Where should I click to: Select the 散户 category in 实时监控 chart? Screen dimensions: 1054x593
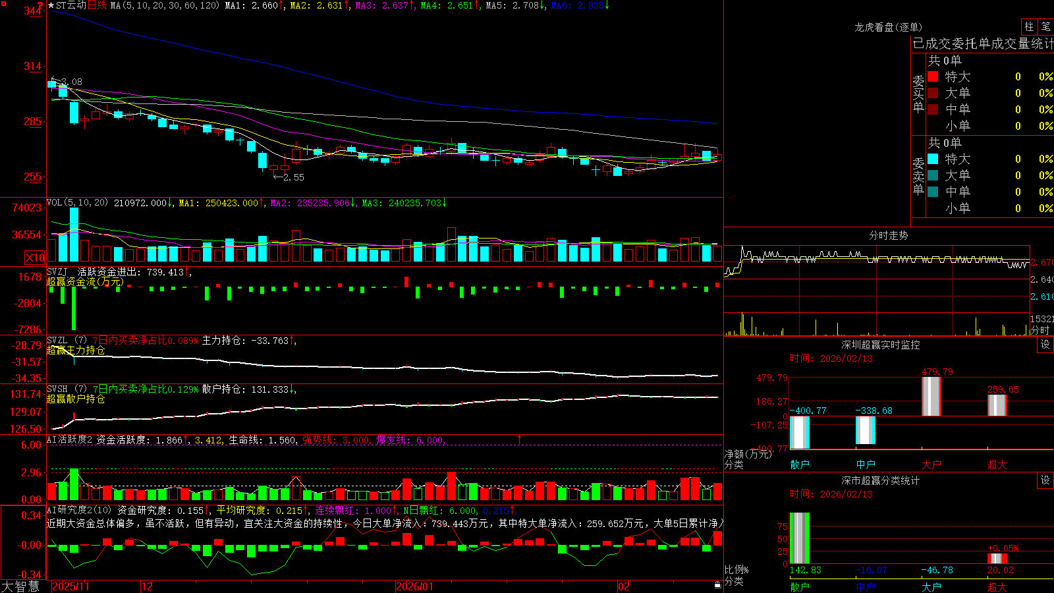coord(800,465)
